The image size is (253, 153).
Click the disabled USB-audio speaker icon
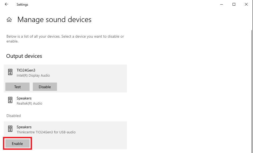(x=10, y=129)
